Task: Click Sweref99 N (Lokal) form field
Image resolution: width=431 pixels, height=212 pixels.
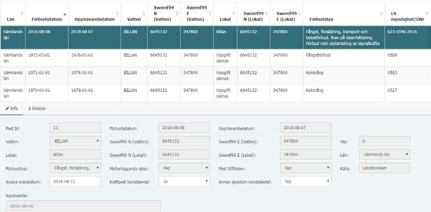Action: 184,154
